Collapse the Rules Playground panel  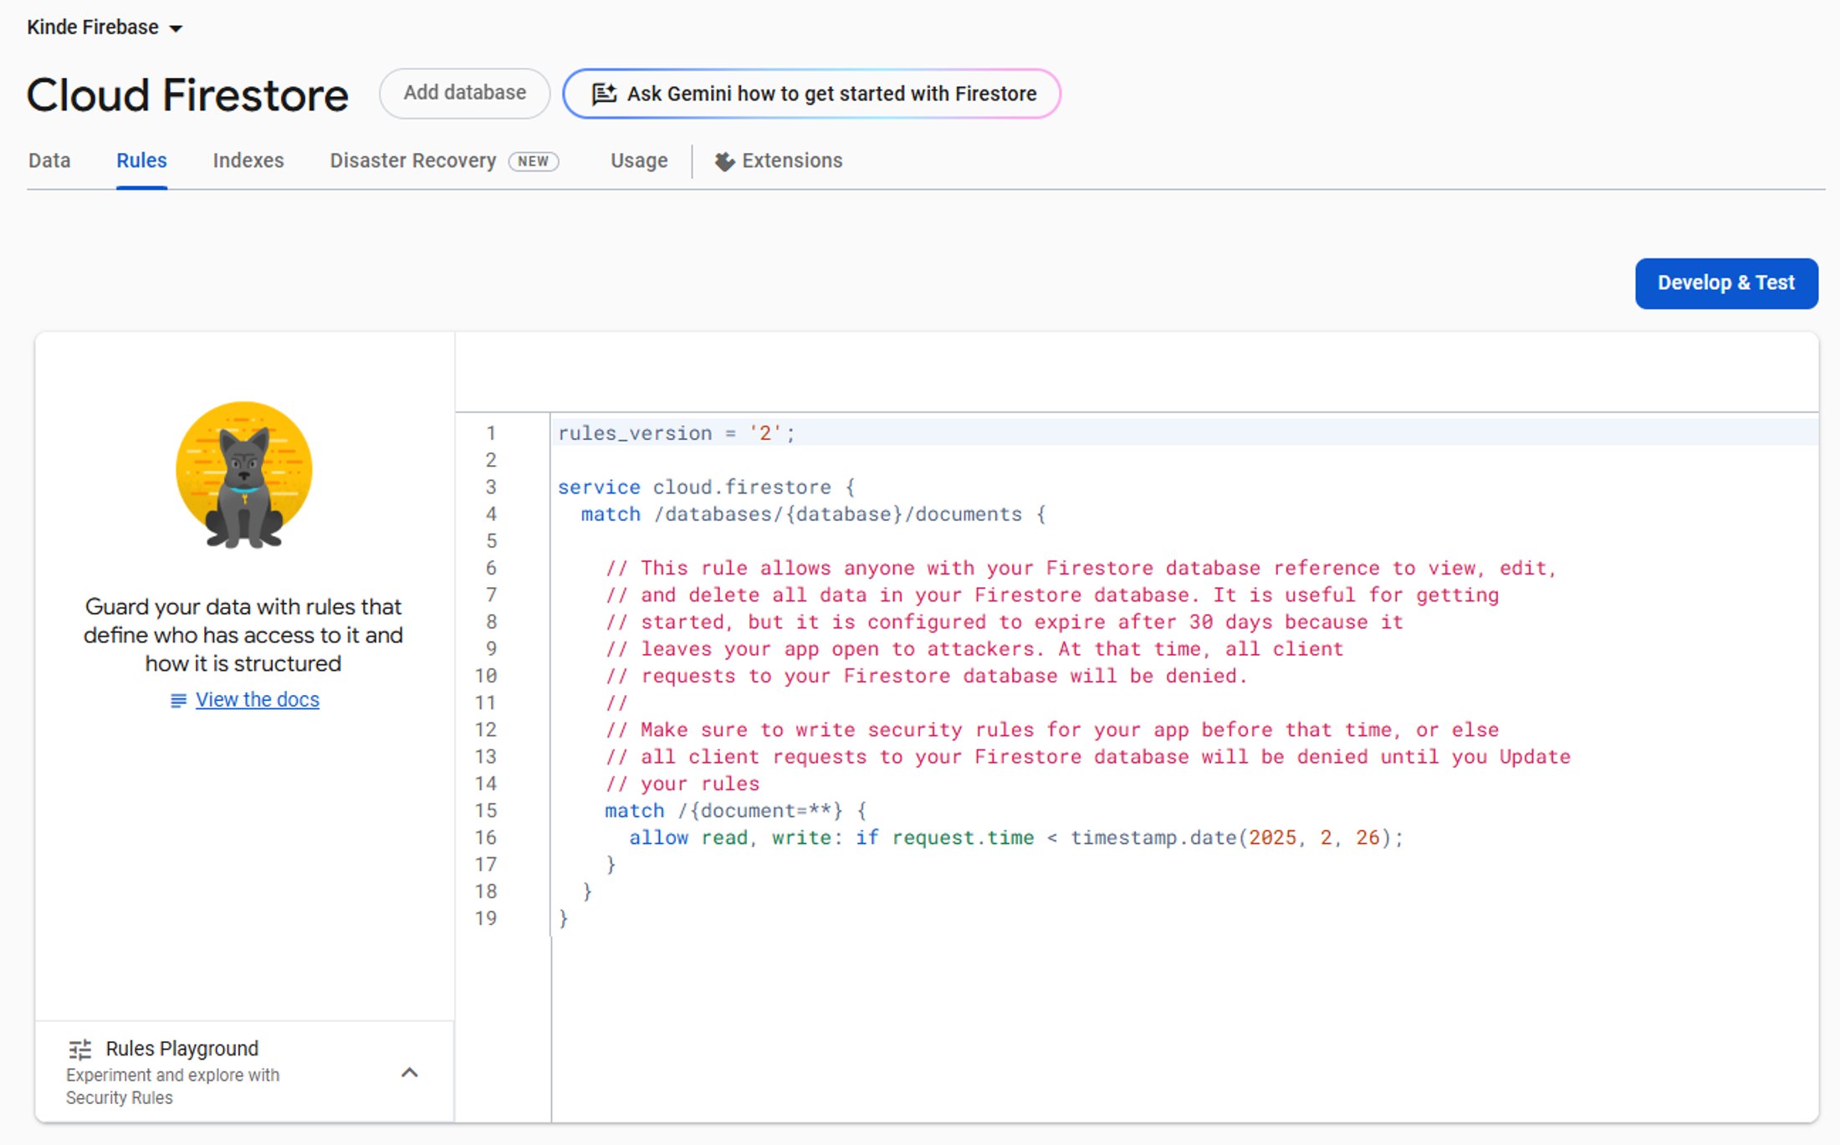click(409, 1072)
